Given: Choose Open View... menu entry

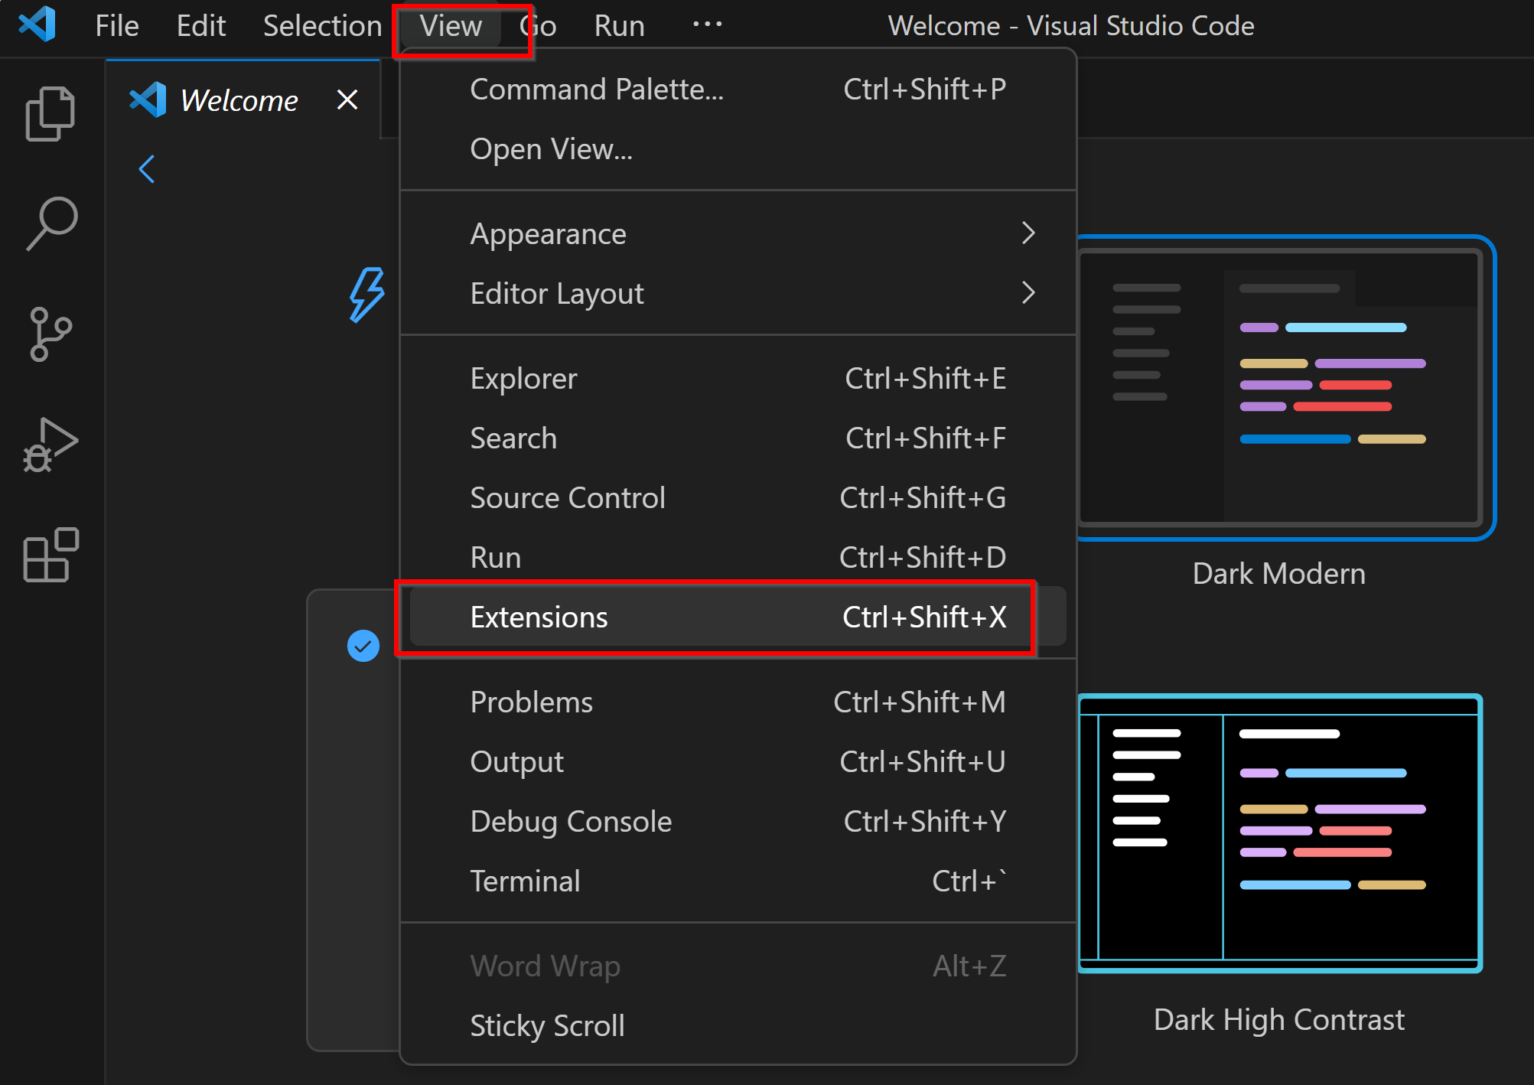Looking at the screenshot, I should [738, 149].
